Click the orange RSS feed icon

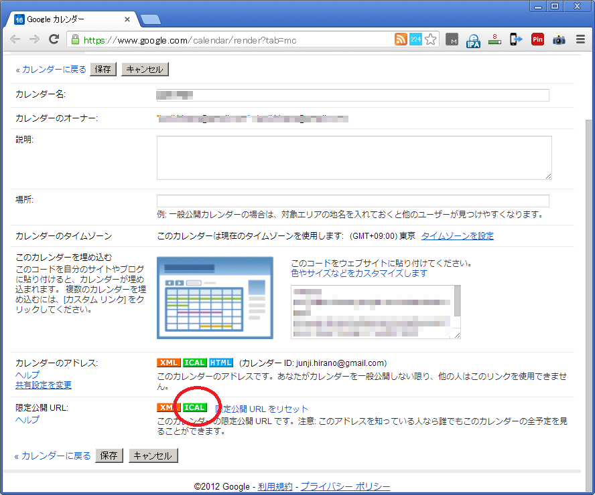(401, 39)
